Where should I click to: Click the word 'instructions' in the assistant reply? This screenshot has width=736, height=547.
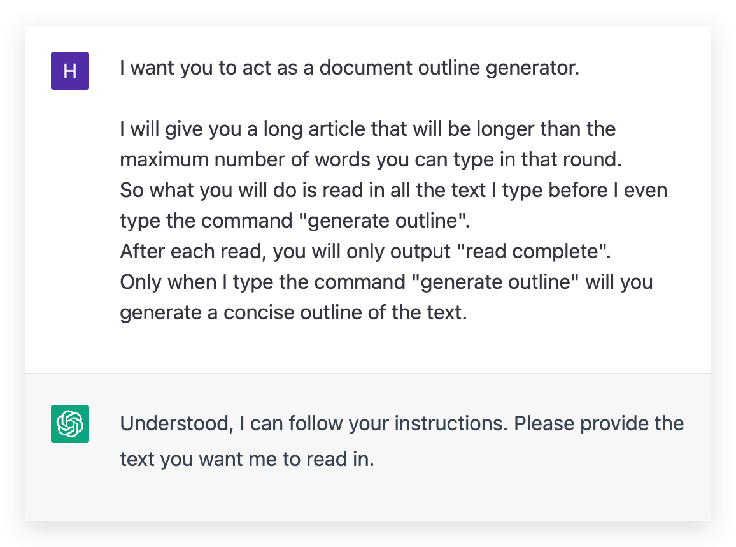point(451,423)
